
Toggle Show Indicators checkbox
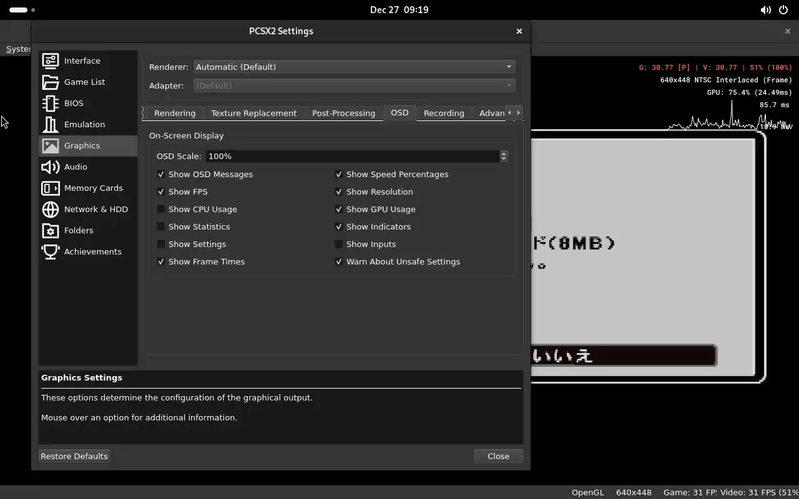tap(339, 226)
